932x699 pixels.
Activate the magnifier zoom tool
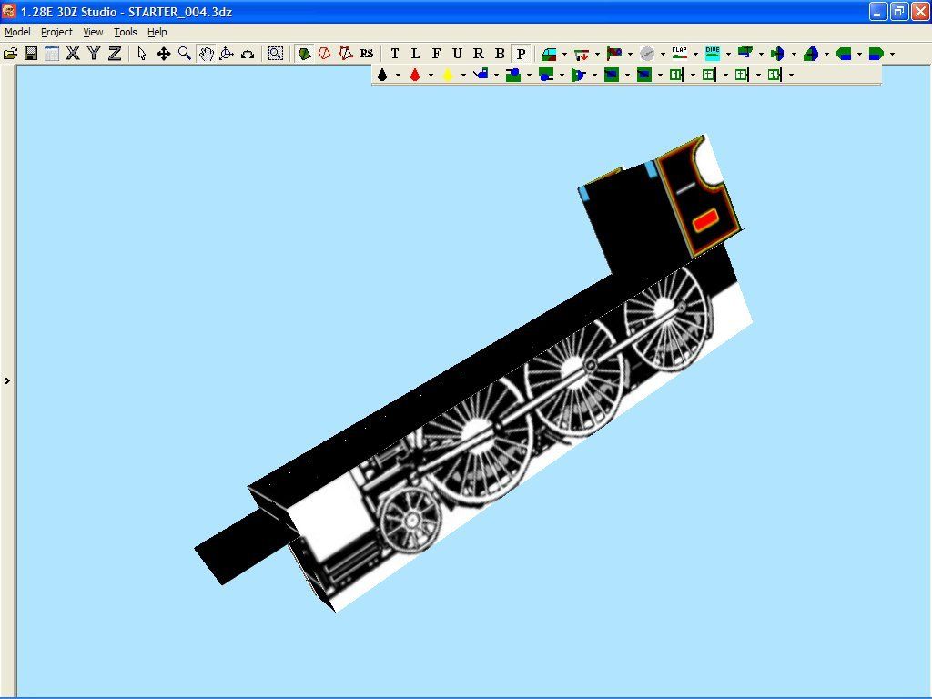(x=185, y=54)
